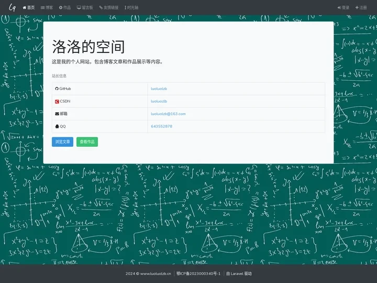Click the green 查看作品 button
The image size is (377, 283).
click(87, 141)
